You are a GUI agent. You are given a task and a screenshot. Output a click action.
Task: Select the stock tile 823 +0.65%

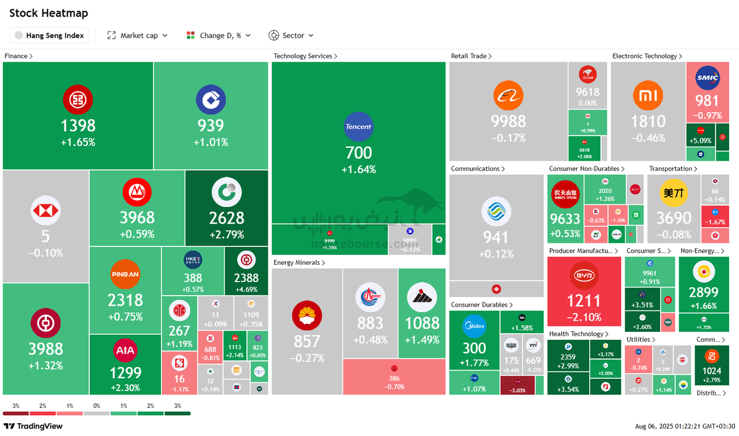[x=257, y=347]
